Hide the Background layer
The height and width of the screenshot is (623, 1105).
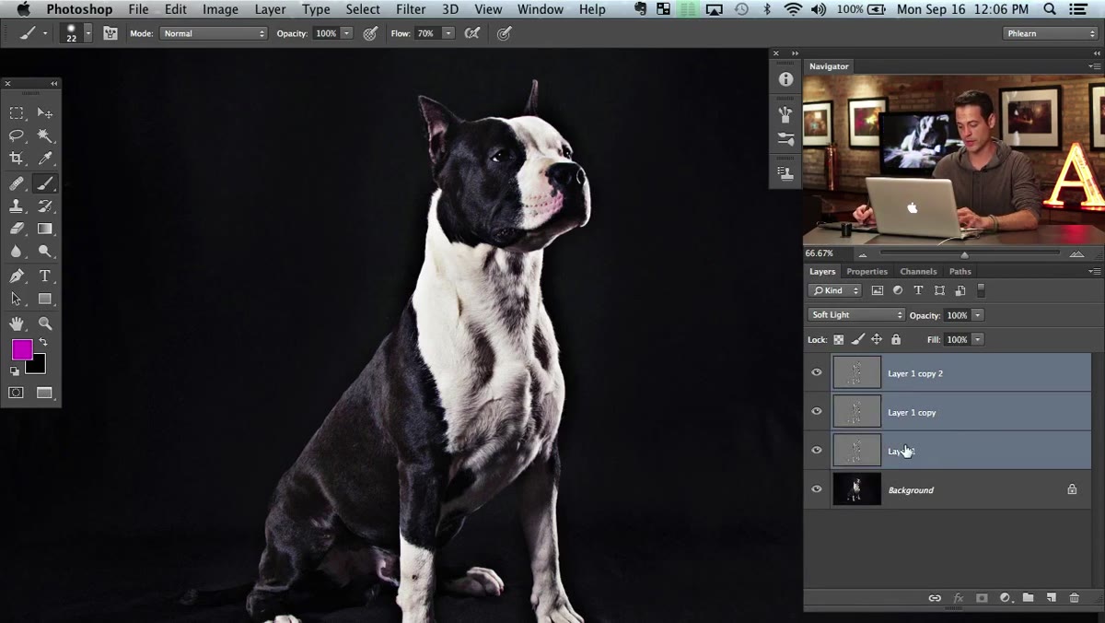click(x=816, y=489)
